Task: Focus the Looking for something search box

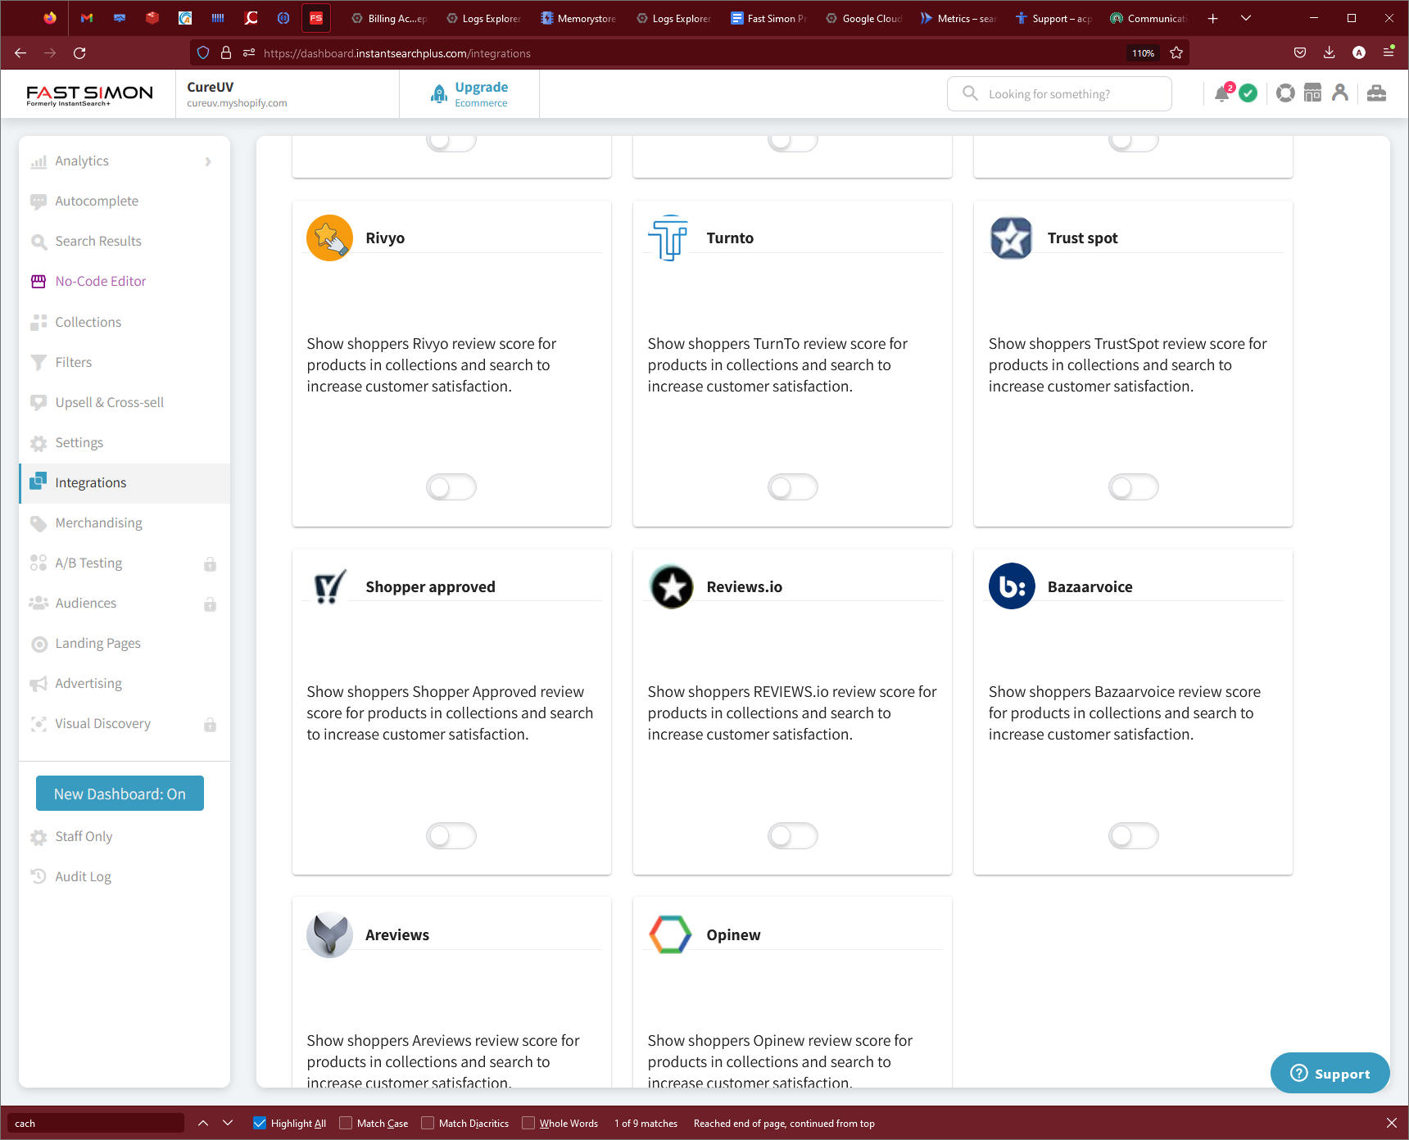Action: [x=1059, y=93]
